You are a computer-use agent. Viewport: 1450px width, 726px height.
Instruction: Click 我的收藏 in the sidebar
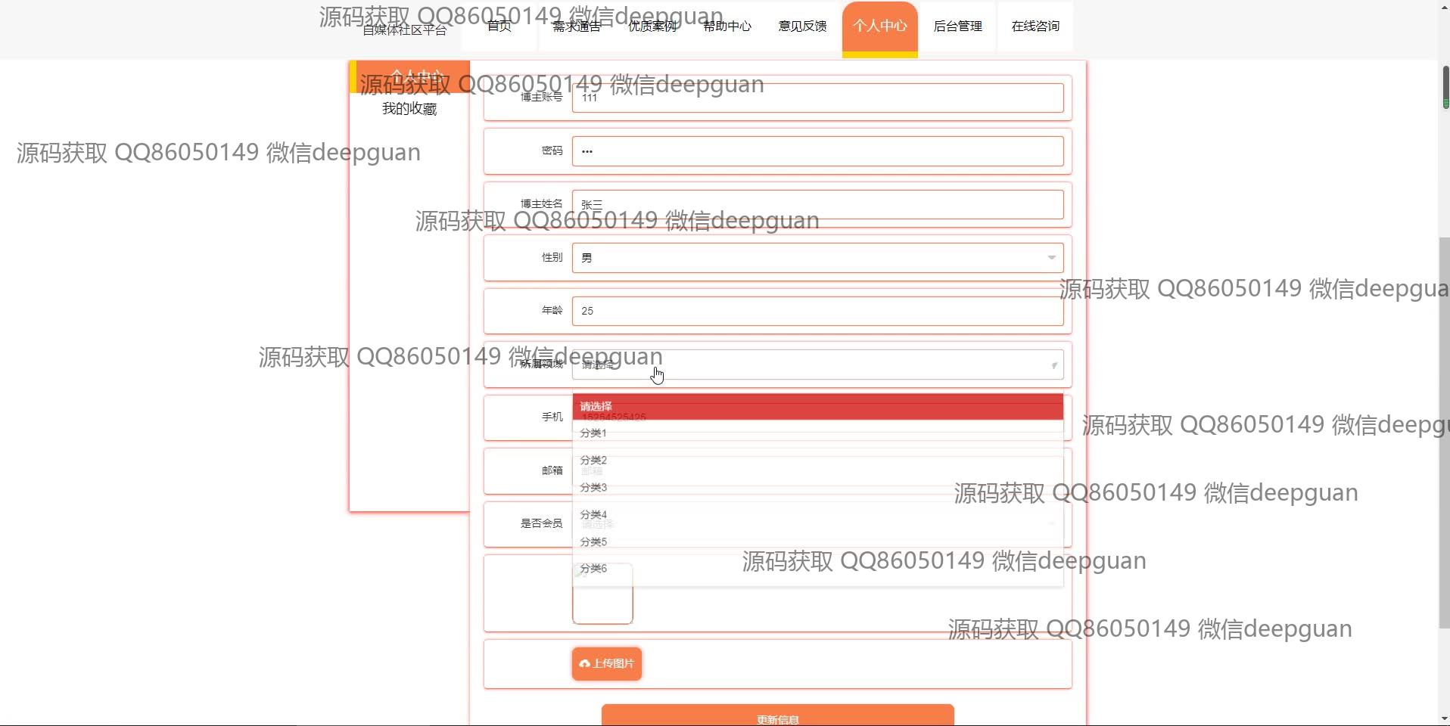point(409,109)
